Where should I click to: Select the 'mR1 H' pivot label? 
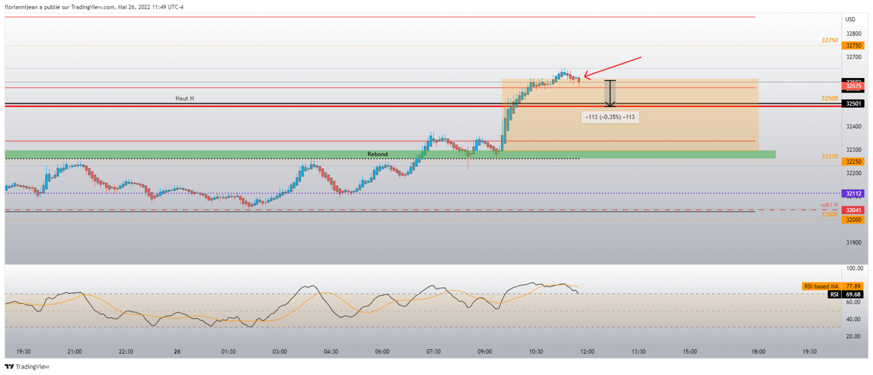(x=829, y=205)
